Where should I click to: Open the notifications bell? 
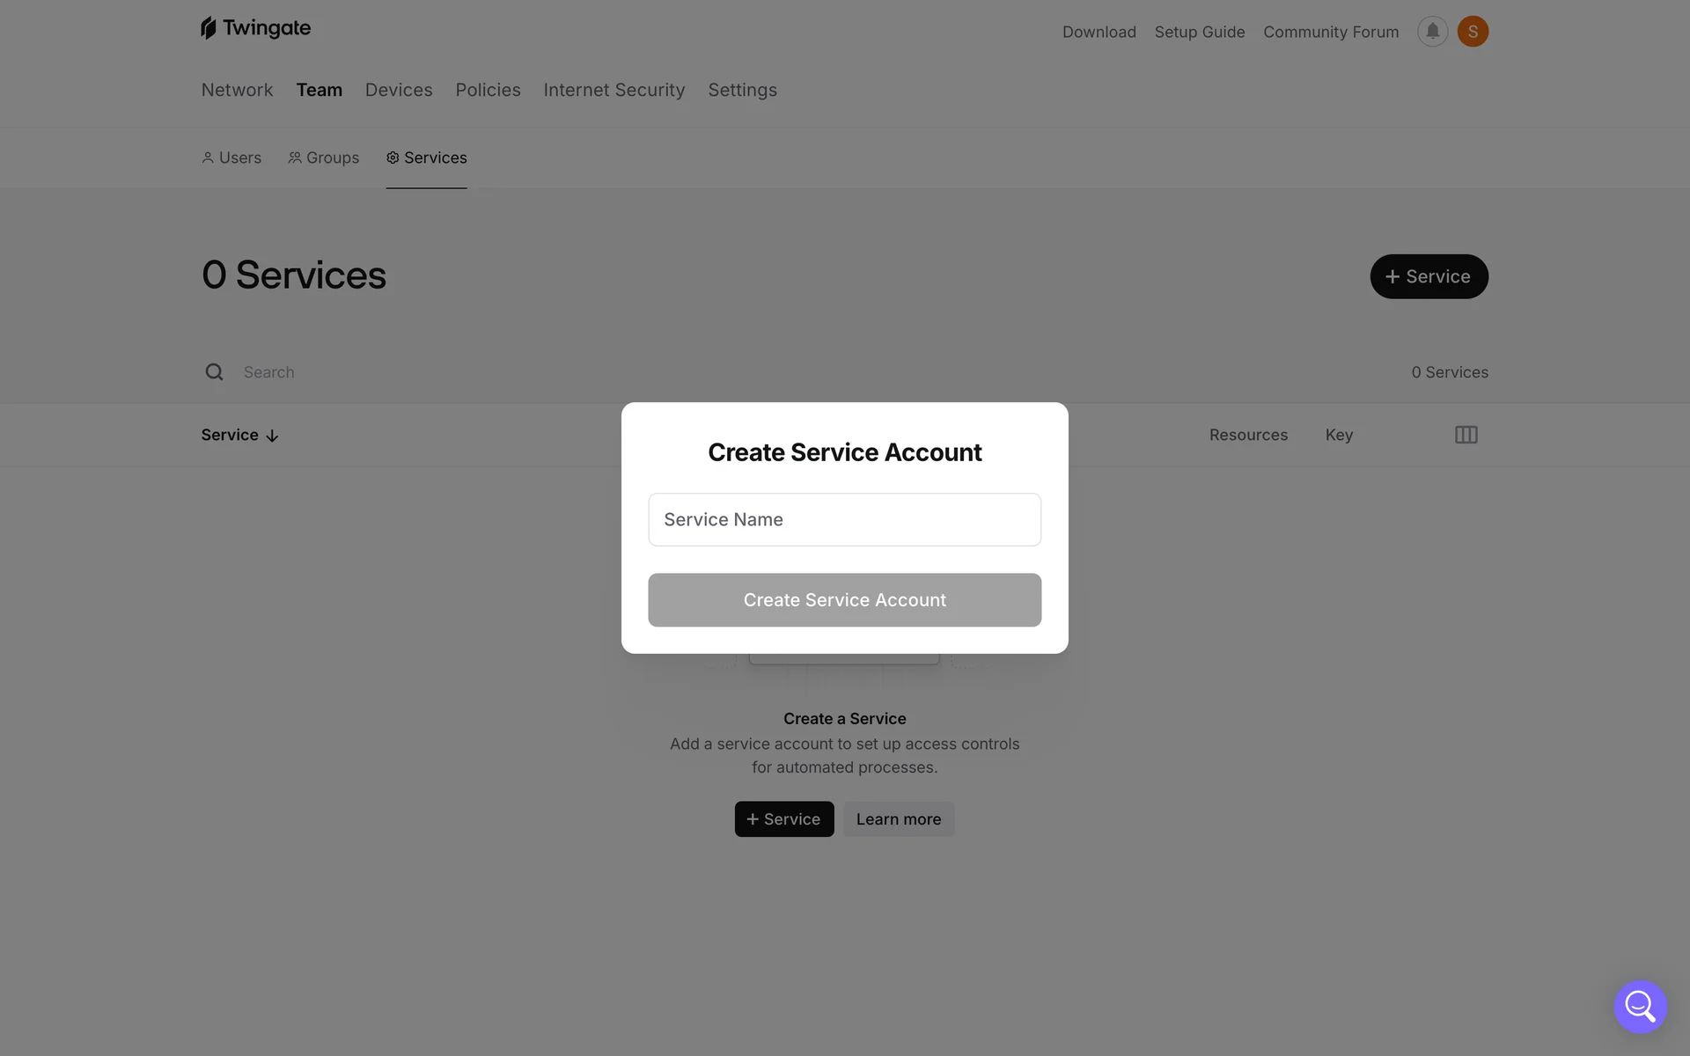pos(1432,32)
